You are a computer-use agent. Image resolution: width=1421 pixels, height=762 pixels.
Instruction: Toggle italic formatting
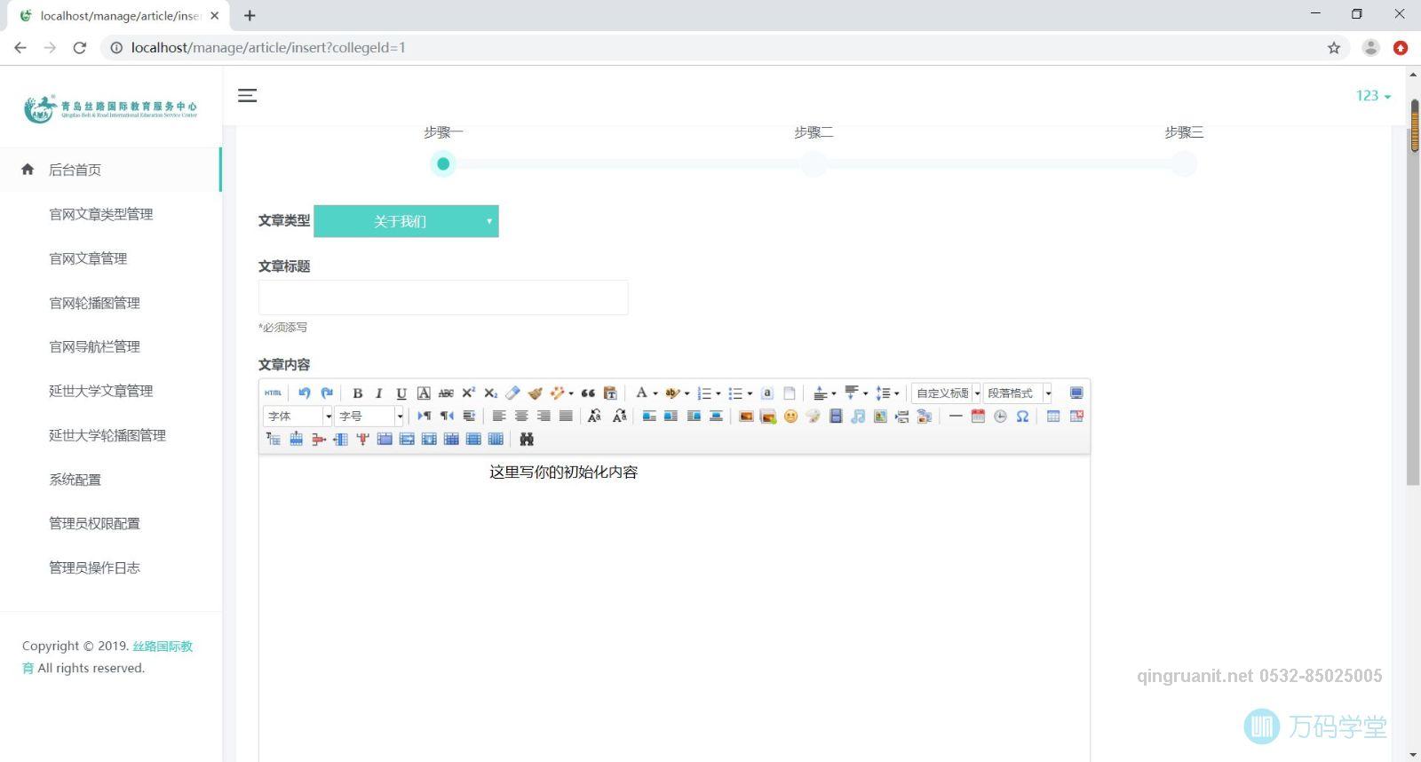pyautogui.click(x=379, y=393)
